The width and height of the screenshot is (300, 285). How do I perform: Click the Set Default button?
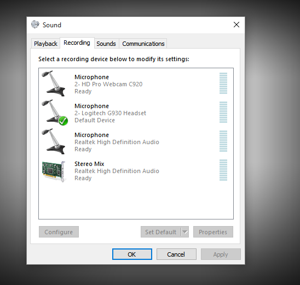click(161, 232)
